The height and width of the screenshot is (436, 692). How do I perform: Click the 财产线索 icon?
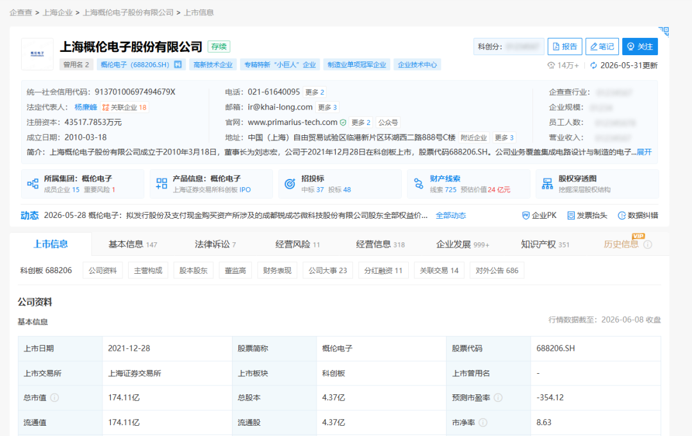(418, 184)
